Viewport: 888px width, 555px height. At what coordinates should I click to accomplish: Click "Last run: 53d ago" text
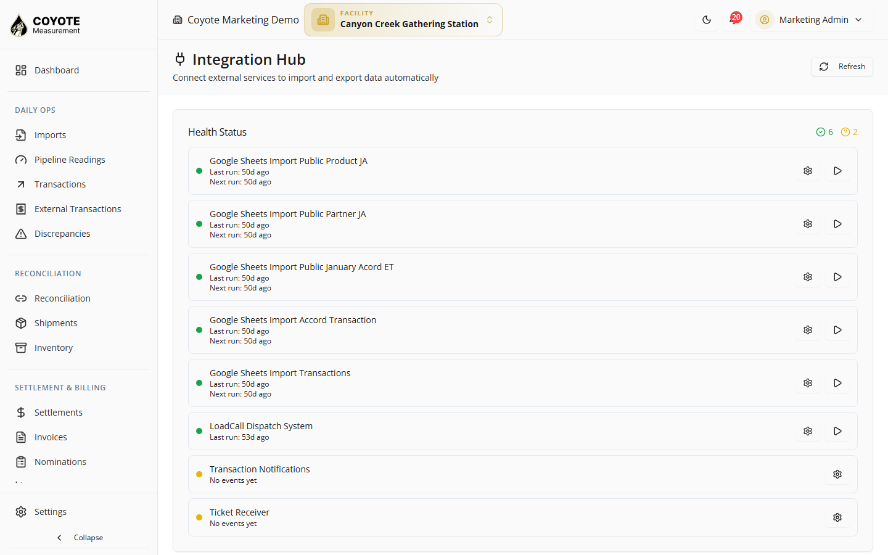(x=239, y=437)
